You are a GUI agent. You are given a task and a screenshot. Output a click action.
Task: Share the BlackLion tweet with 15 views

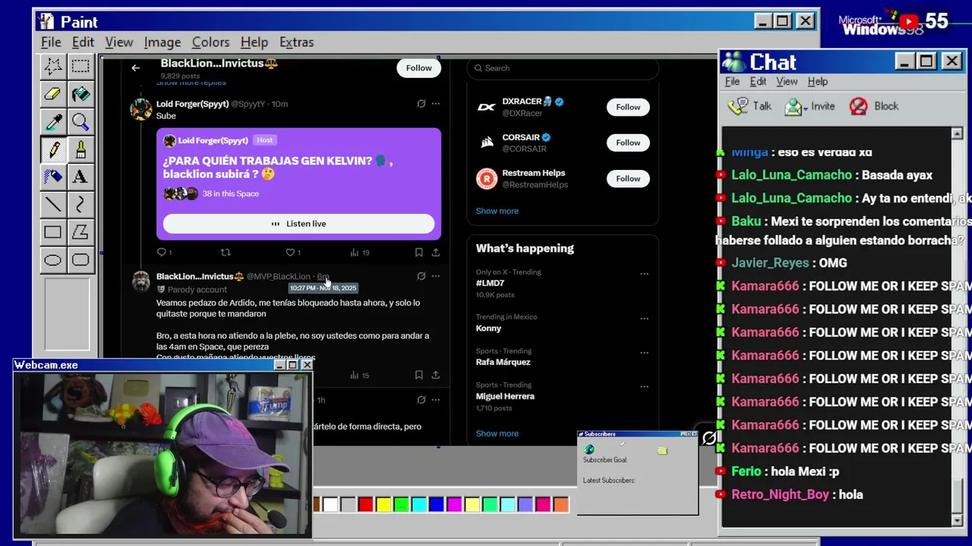[435, 375]
